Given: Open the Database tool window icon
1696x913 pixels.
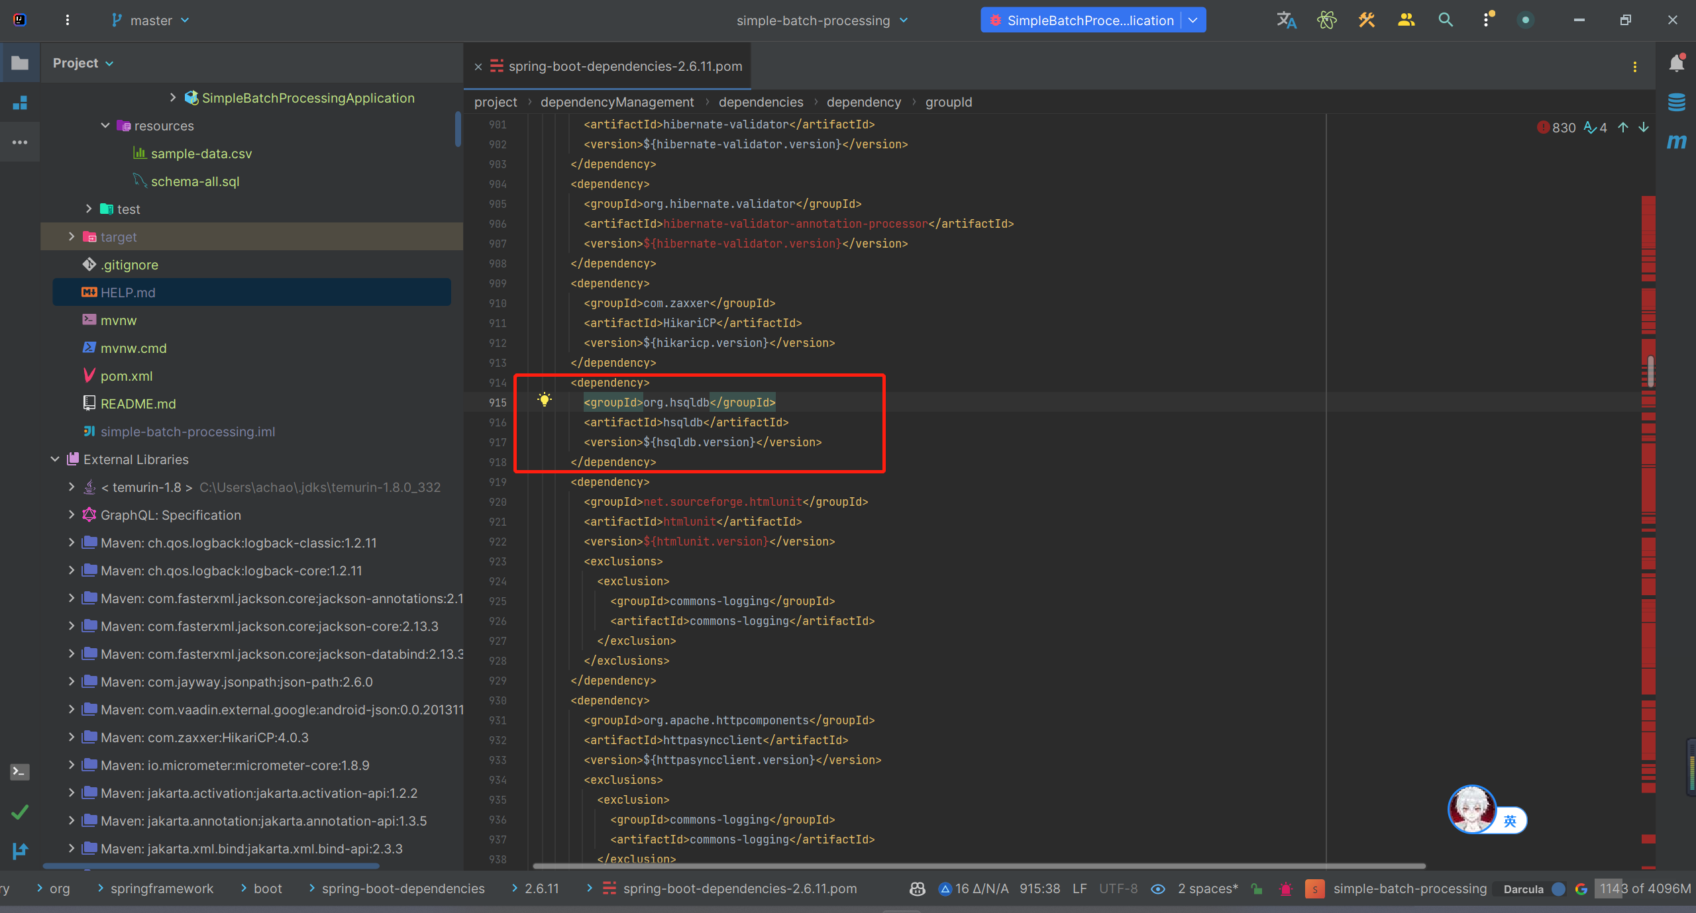Looking at the screenshot, I should point(1677,103).
